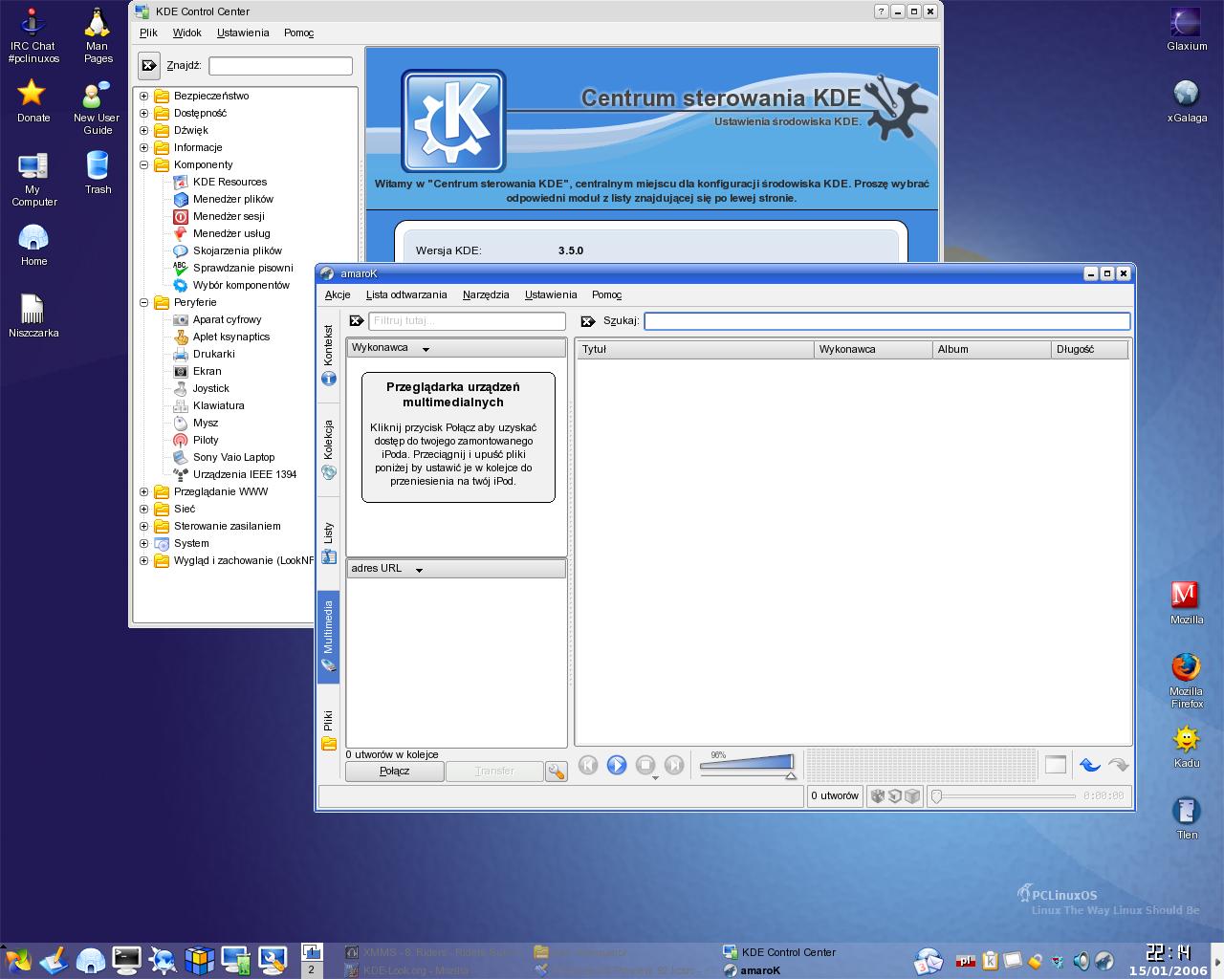The height and width of the screenshot is (979, 1224).
Task: Switch to Pliki sidebar tab
Action: point(328,730)
